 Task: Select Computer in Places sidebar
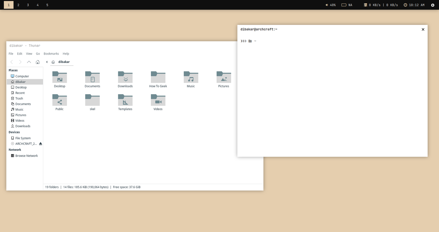point(25,76)
